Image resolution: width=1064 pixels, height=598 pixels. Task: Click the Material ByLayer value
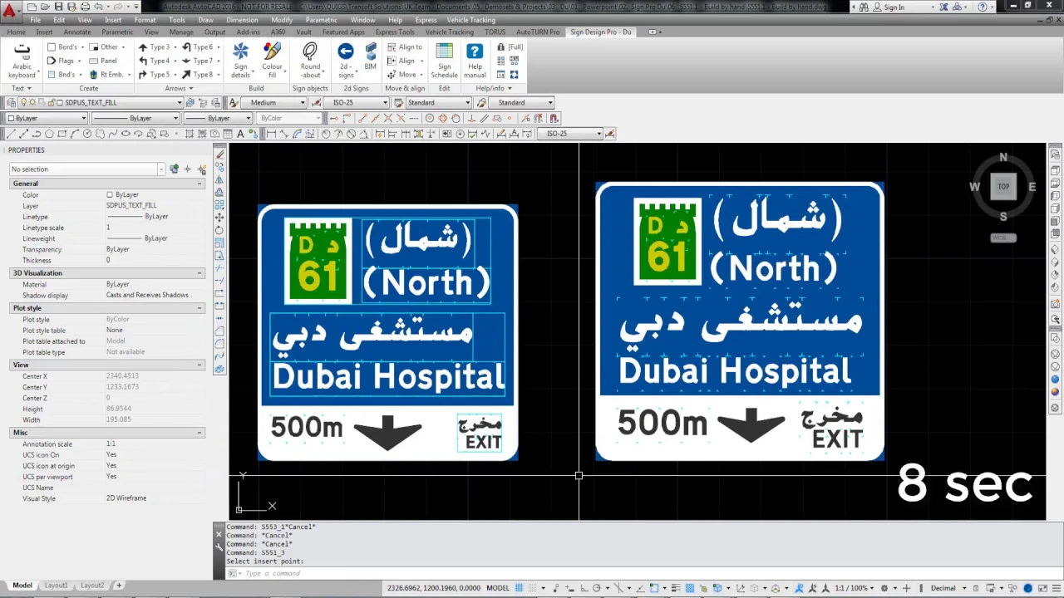tap(118, 284)
